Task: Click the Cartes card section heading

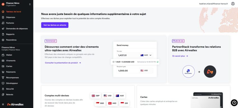Action: 144,97
